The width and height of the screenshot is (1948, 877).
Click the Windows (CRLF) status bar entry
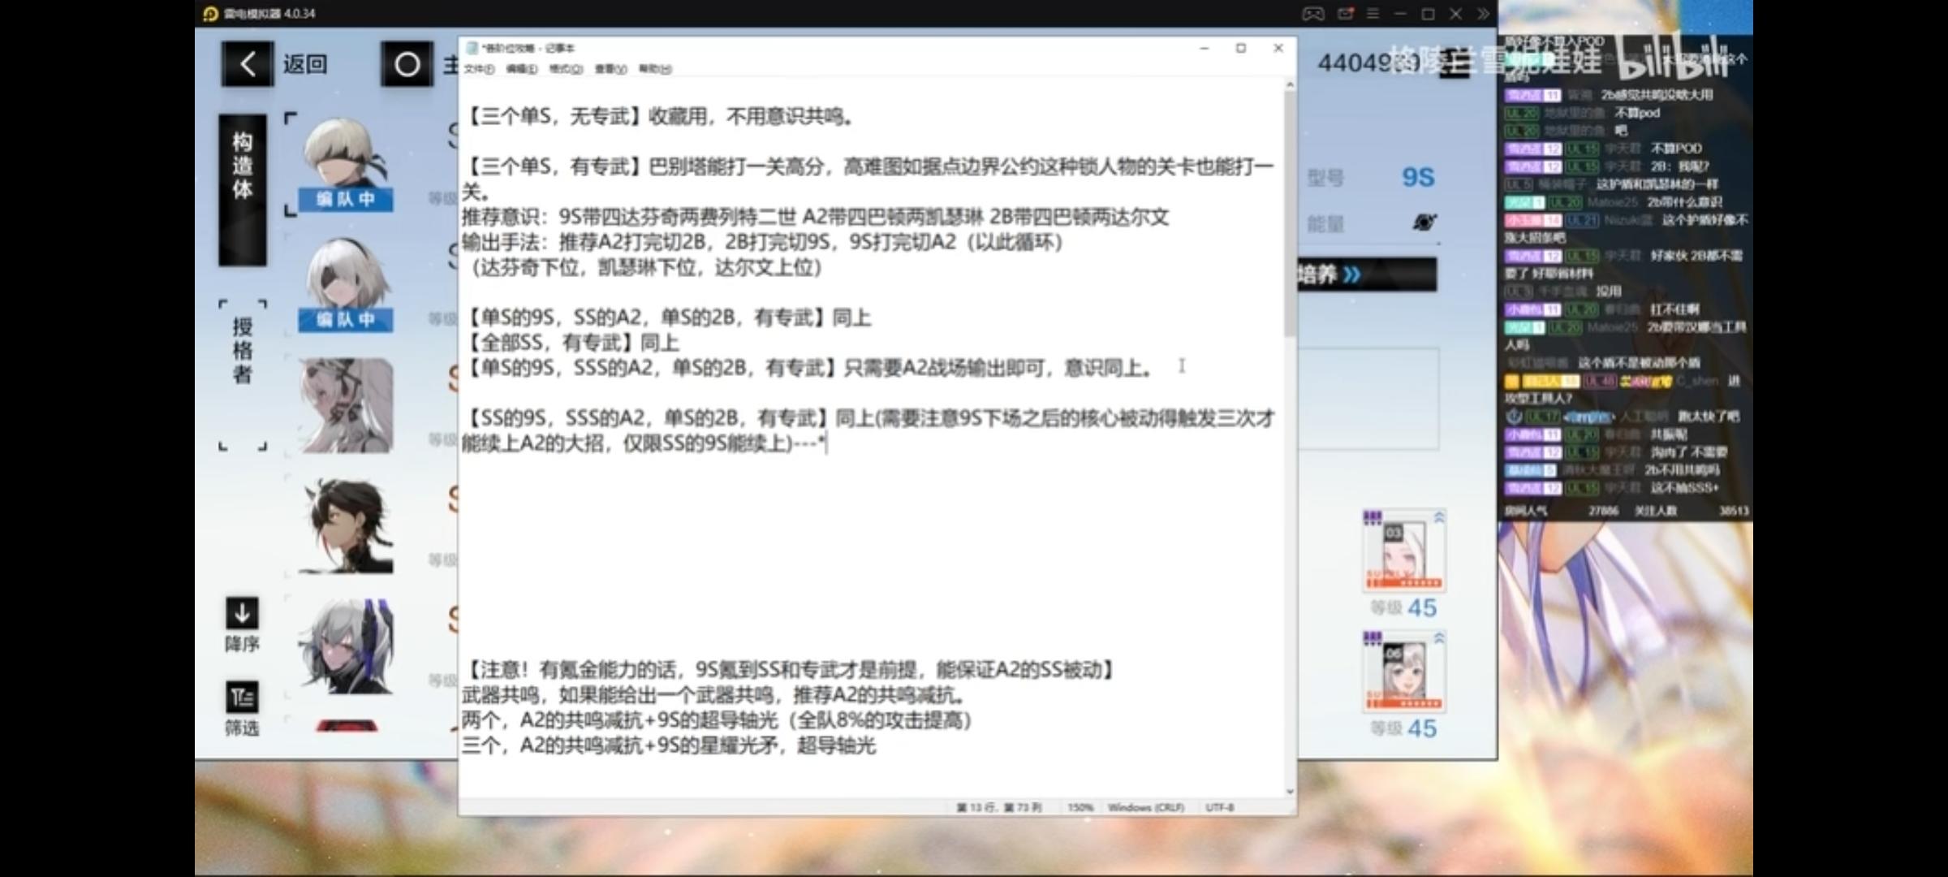pyautogui.click(x=1145, y=807)
